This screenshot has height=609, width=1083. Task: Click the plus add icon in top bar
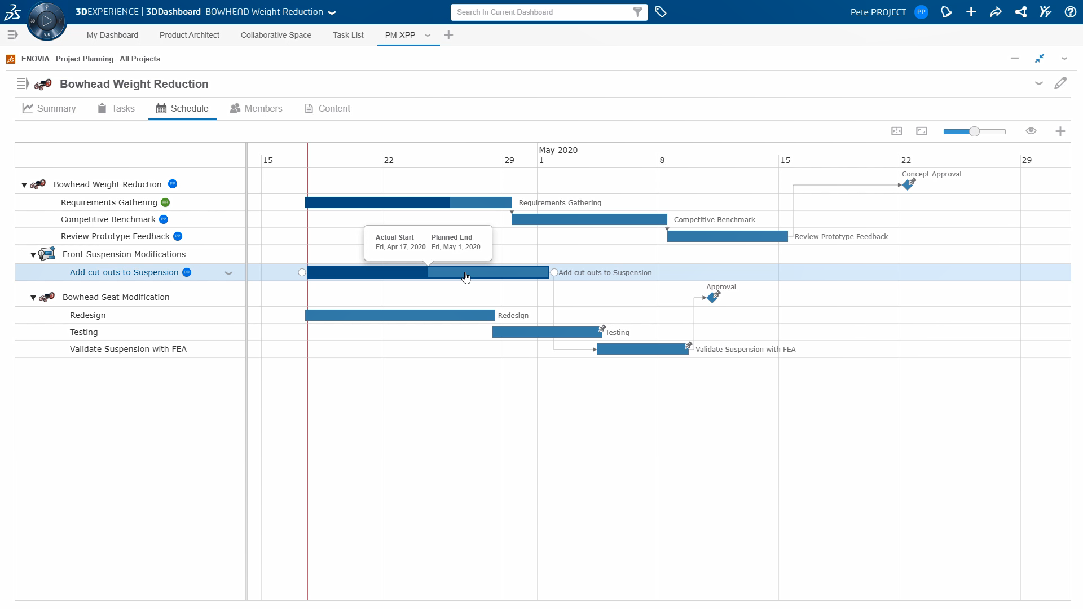pos(971,12)
